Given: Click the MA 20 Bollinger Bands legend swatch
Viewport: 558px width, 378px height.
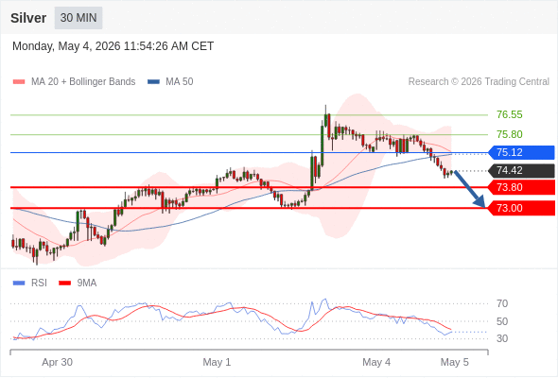Looking at the screenshot, I should 19,82.
